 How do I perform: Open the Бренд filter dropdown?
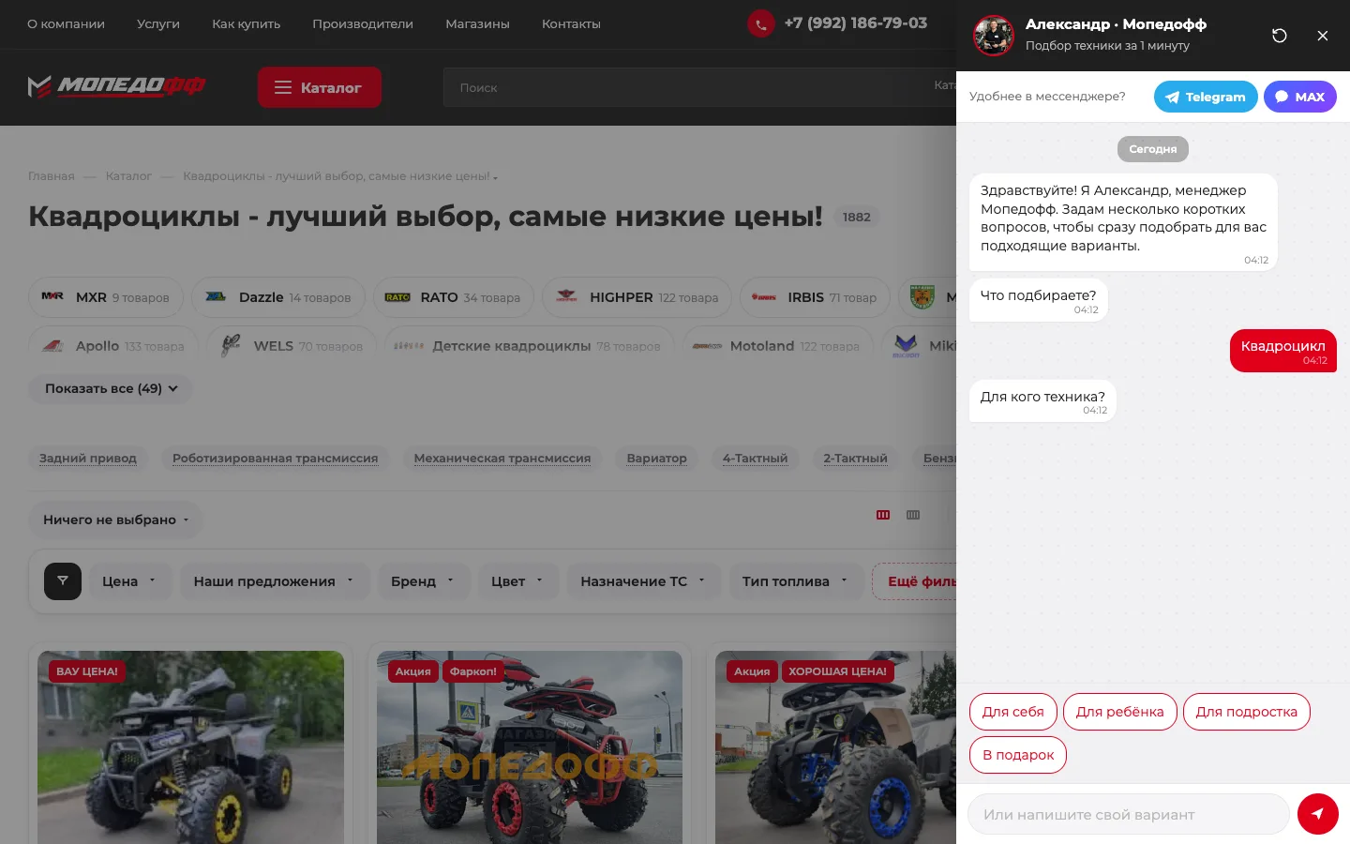(x=423, y=581)
